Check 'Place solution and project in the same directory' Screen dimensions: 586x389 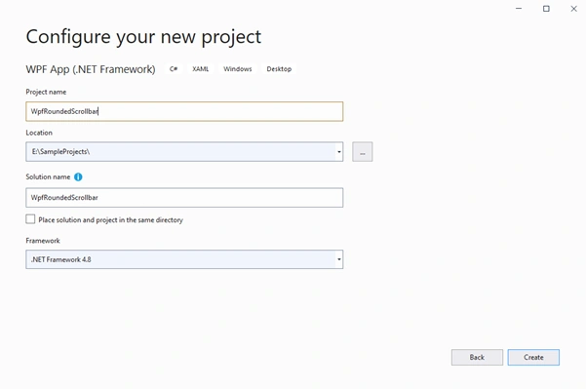[x=30, y=219]
